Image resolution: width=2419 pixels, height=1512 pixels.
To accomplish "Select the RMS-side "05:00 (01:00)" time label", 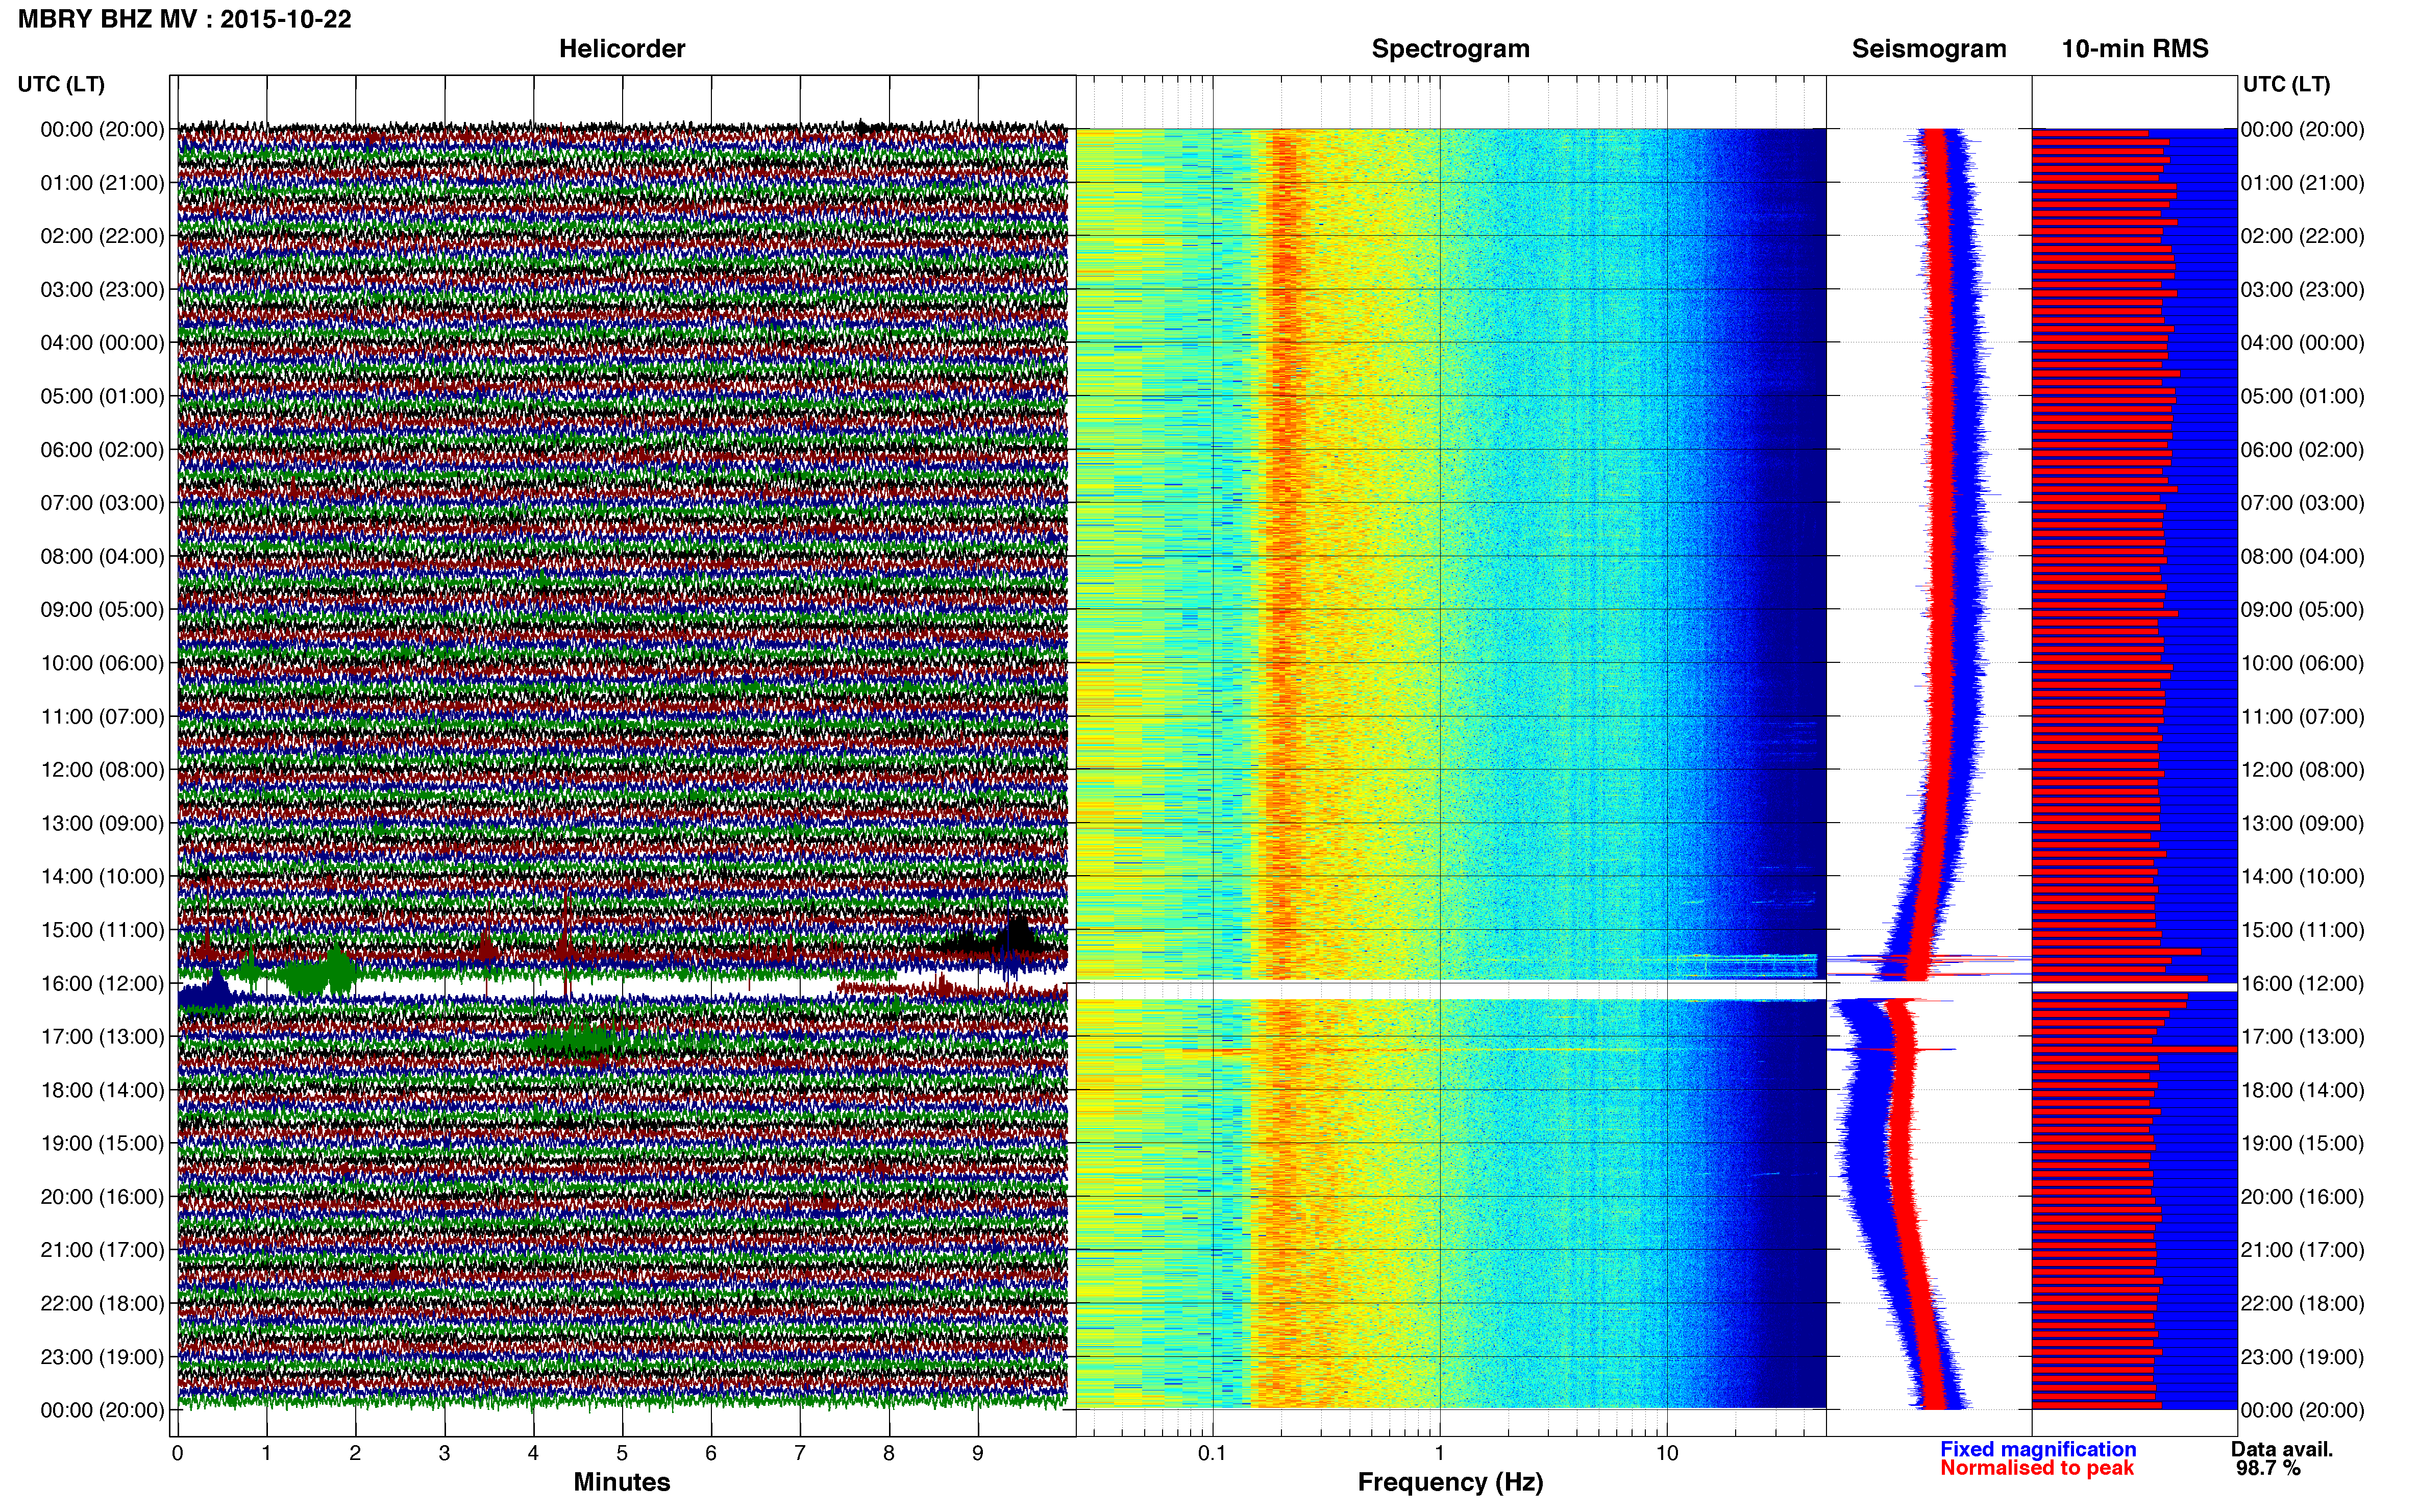I will point(2303,396).
